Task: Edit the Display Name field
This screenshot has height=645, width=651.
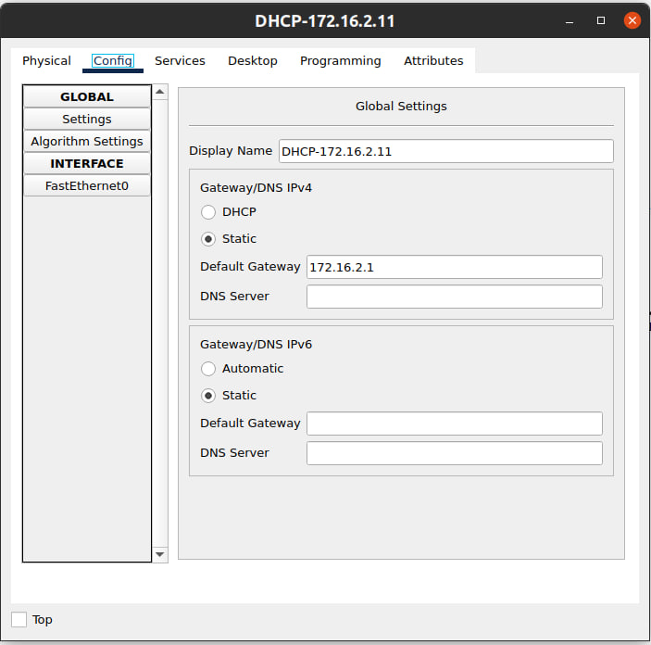Action: [x=446, y=151]
